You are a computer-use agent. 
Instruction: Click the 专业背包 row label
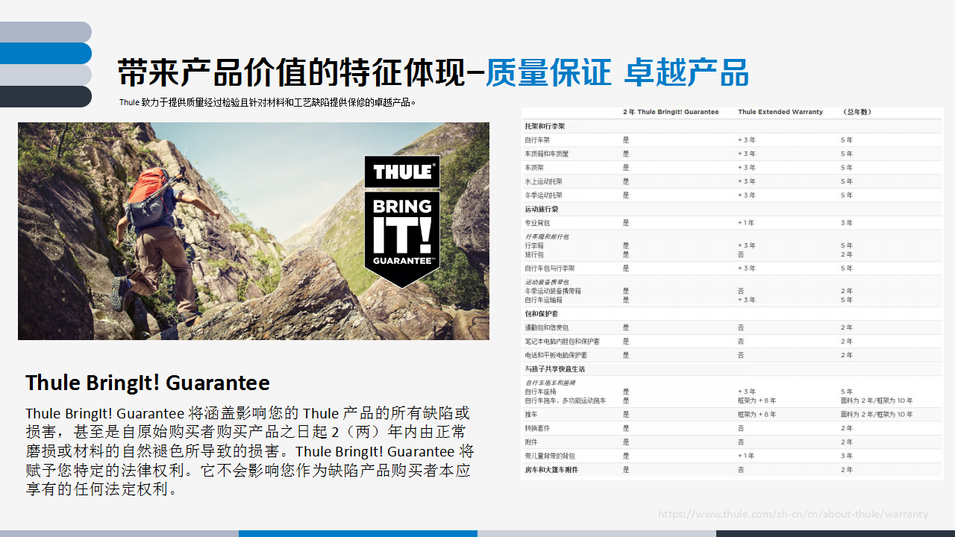coord(537,223)
